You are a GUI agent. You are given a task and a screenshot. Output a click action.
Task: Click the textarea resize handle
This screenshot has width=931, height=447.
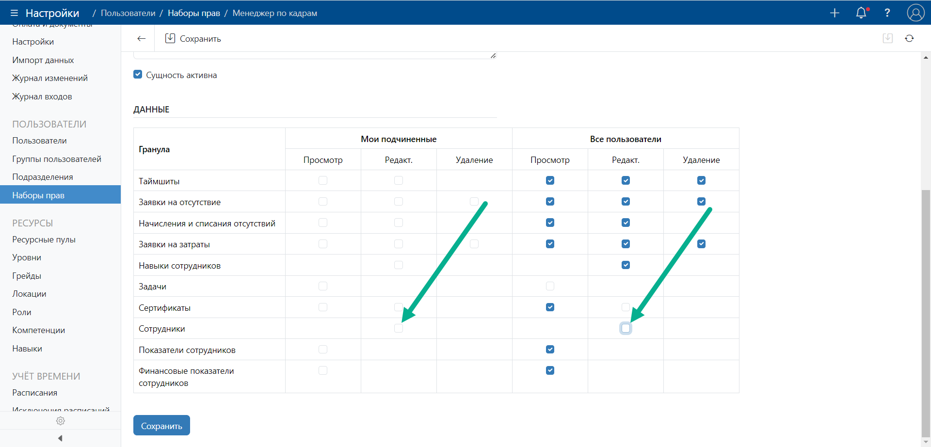(493, 56)
